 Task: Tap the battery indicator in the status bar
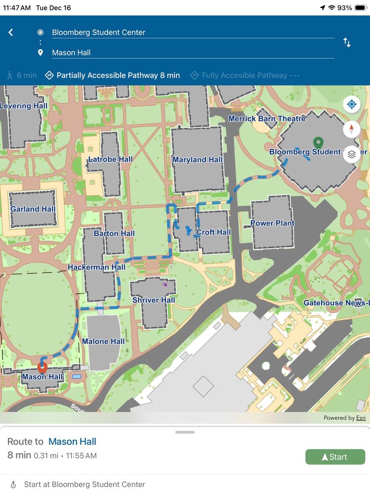(x=361, y=8)
